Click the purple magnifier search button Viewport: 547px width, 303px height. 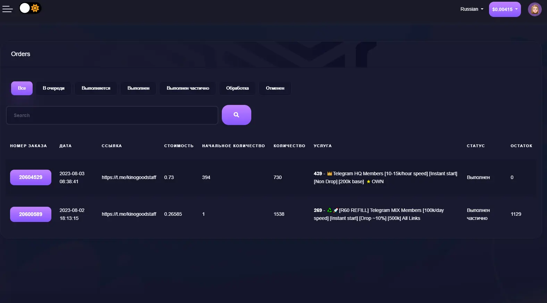tap(236, 115)
